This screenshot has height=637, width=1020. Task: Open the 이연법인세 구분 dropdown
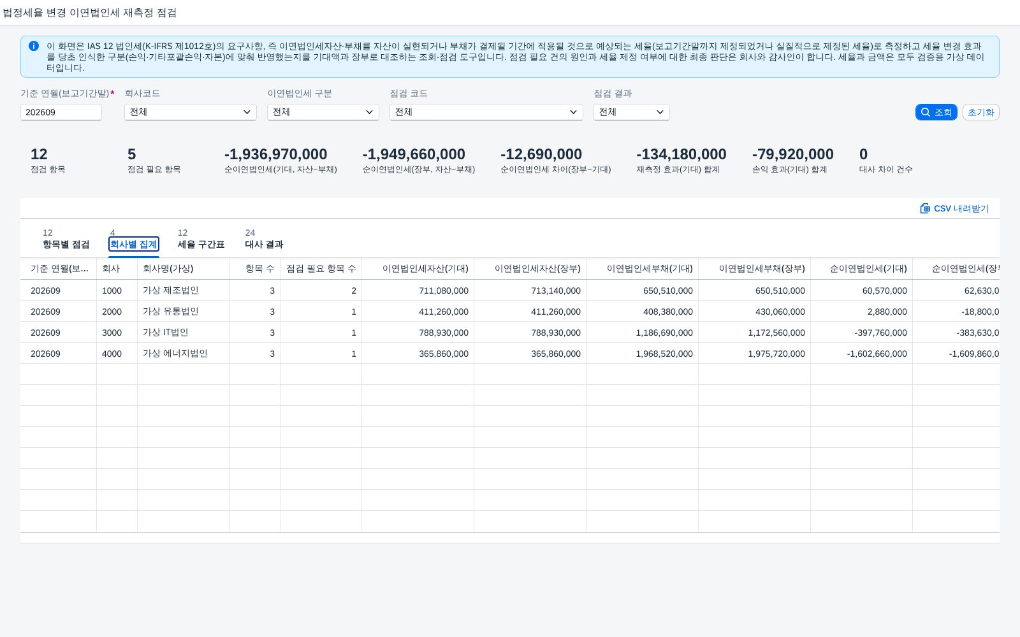click(323, 112)
